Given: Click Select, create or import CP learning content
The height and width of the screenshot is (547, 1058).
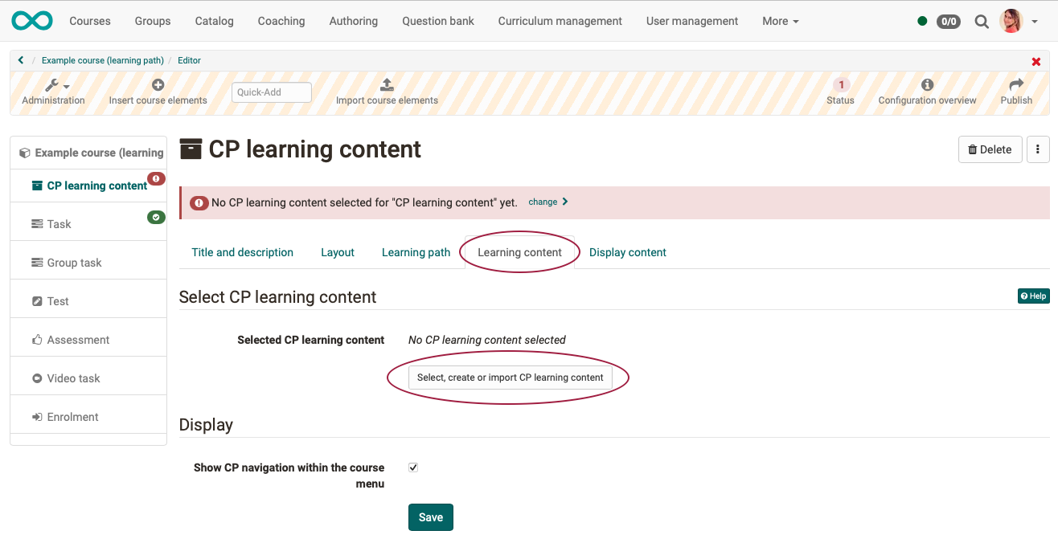Looking at the screenshot, I should click(510, 378).
